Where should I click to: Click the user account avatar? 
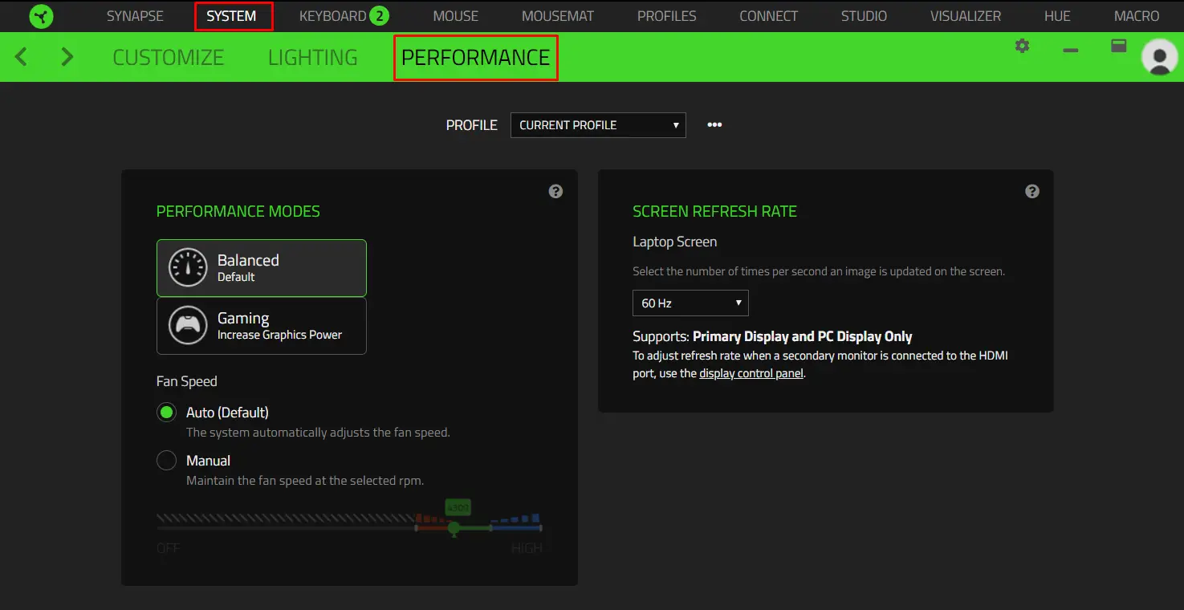tap(1158, 56)
